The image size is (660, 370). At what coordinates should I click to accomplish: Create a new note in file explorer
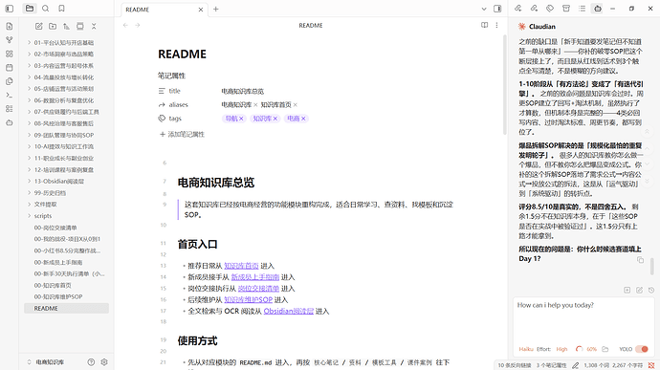[x=38, y=26]
